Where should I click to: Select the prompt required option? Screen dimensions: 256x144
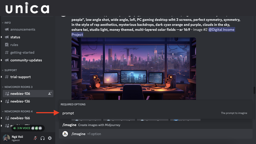pyautogui.click(x=156, y=113)
